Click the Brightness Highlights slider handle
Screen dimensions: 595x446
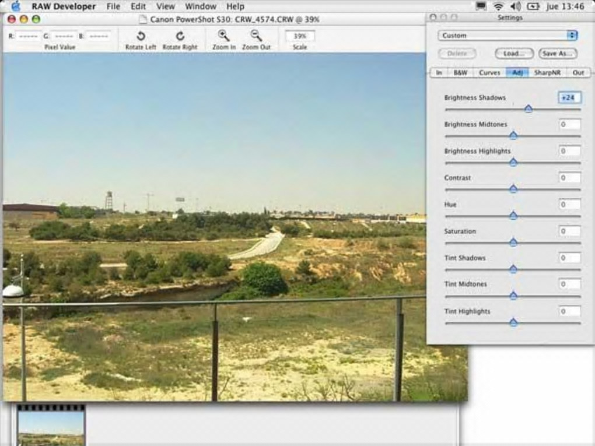(513, 162)
